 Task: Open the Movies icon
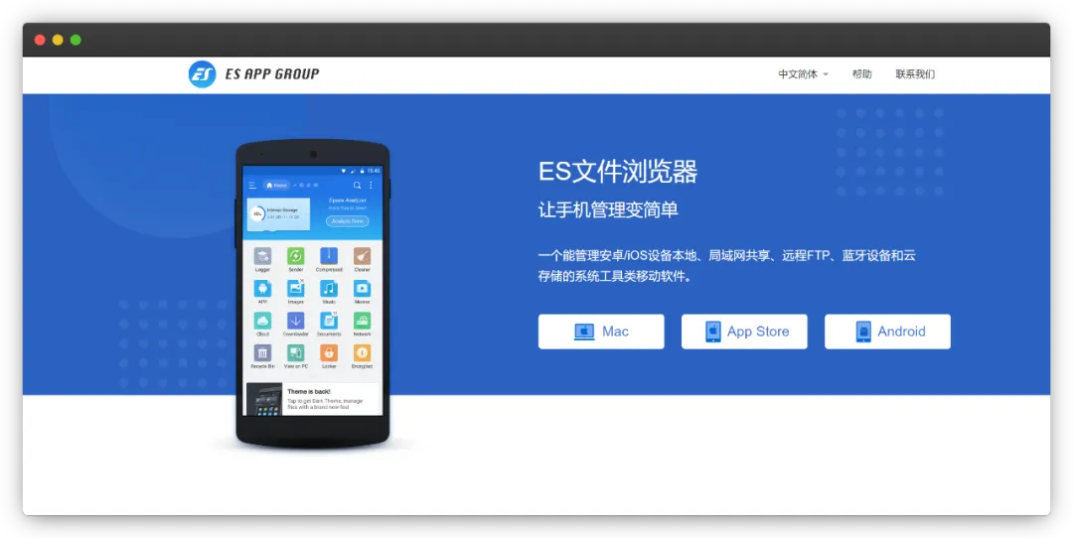click(x=362, y=289)
